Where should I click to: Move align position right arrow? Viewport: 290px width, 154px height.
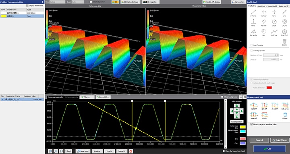pyautogui.click(x=242, y=111)
